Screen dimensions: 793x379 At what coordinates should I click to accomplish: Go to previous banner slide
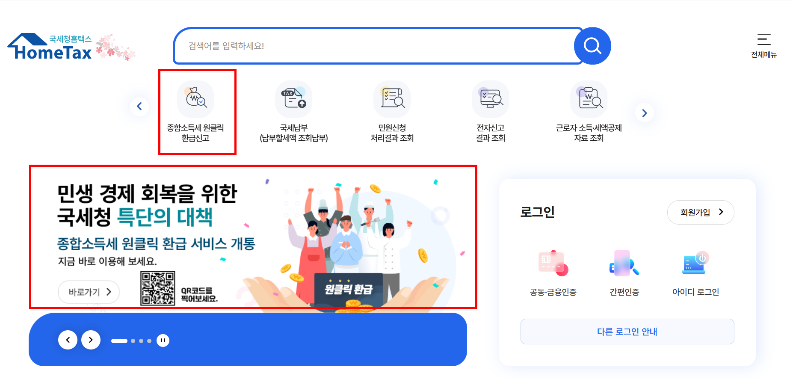(x=68, y=340)
